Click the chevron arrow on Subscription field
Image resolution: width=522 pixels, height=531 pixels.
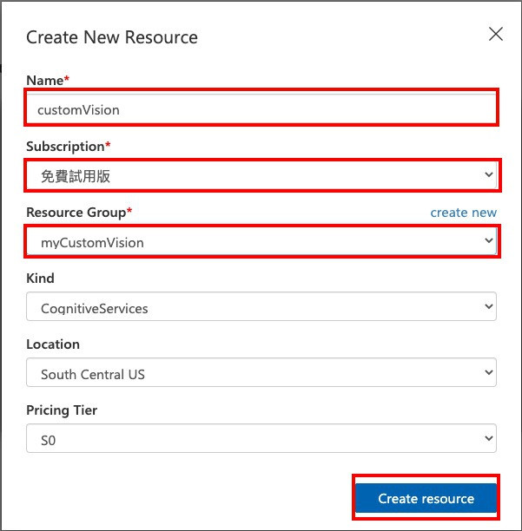(487, 176)
